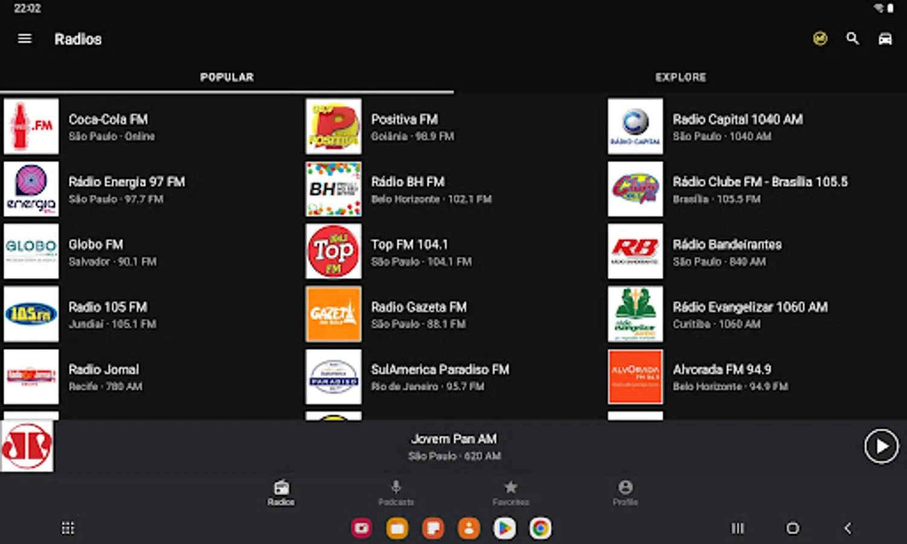Open Profile in bottom navigation
The image size is (907, 544).
(625, 493)
